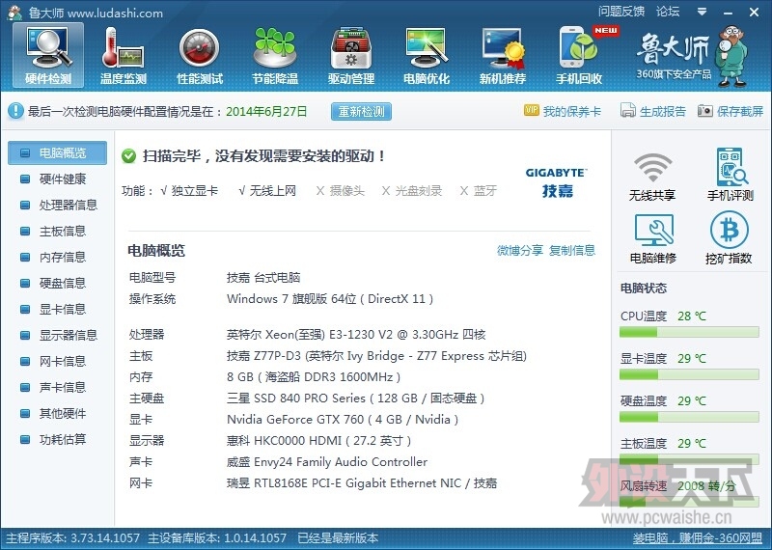Click the 显卡温度 temperature bar
This screenshot has height=550, width=772.
(x=689, y=374)
